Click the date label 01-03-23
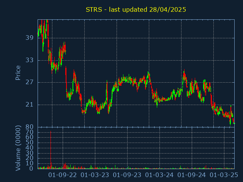 [x=95, y=175]
